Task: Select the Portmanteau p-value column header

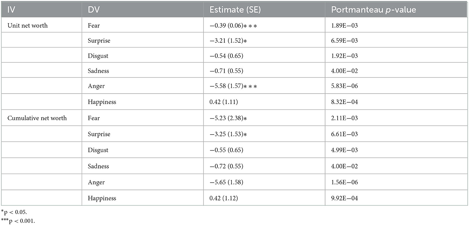Action: click(x=374, y=10)
